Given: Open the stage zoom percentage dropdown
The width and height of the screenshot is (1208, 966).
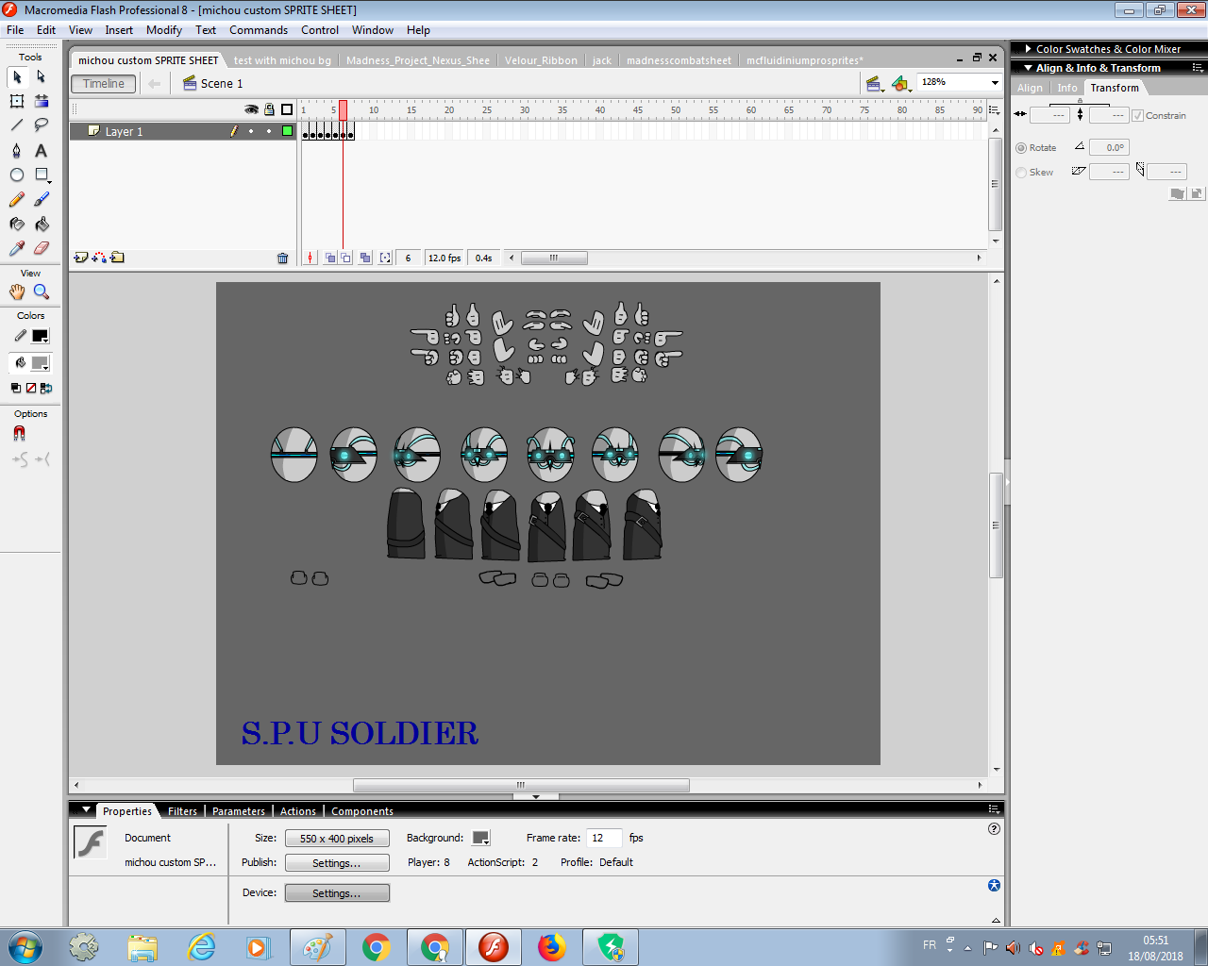Looking at the screenshot, I should coord(995,83).
